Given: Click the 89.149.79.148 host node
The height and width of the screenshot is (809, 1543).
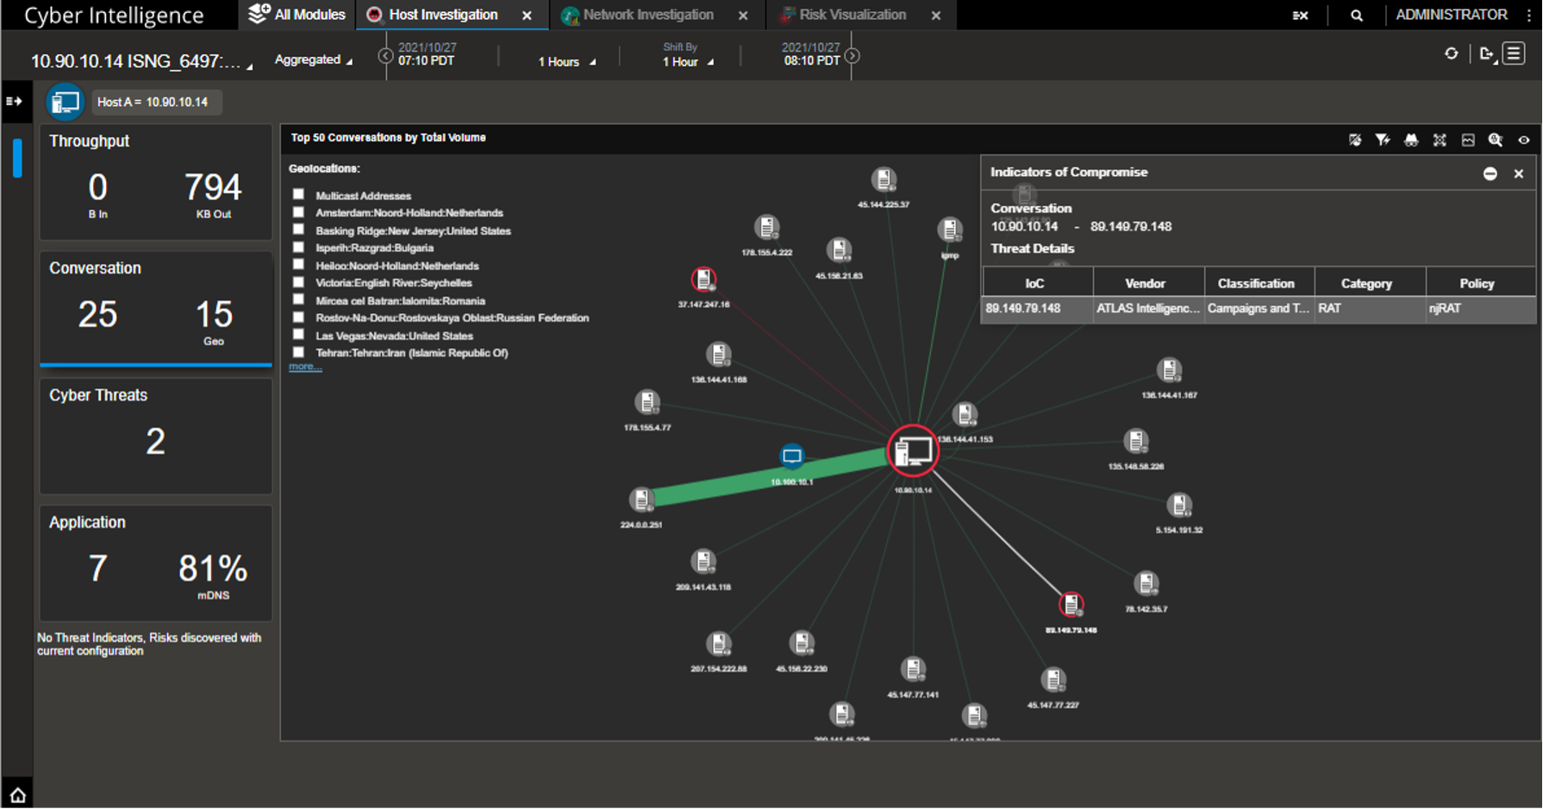Looking at the screenshot, I should coord(1071,605).
